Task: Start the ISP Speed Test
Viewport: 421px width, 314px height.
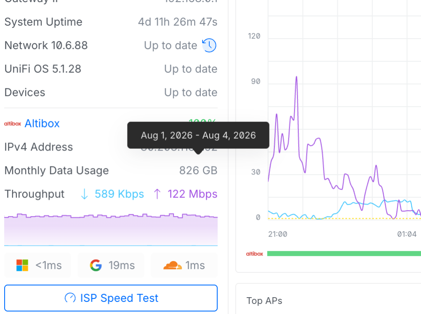Action: coord(111,298)
